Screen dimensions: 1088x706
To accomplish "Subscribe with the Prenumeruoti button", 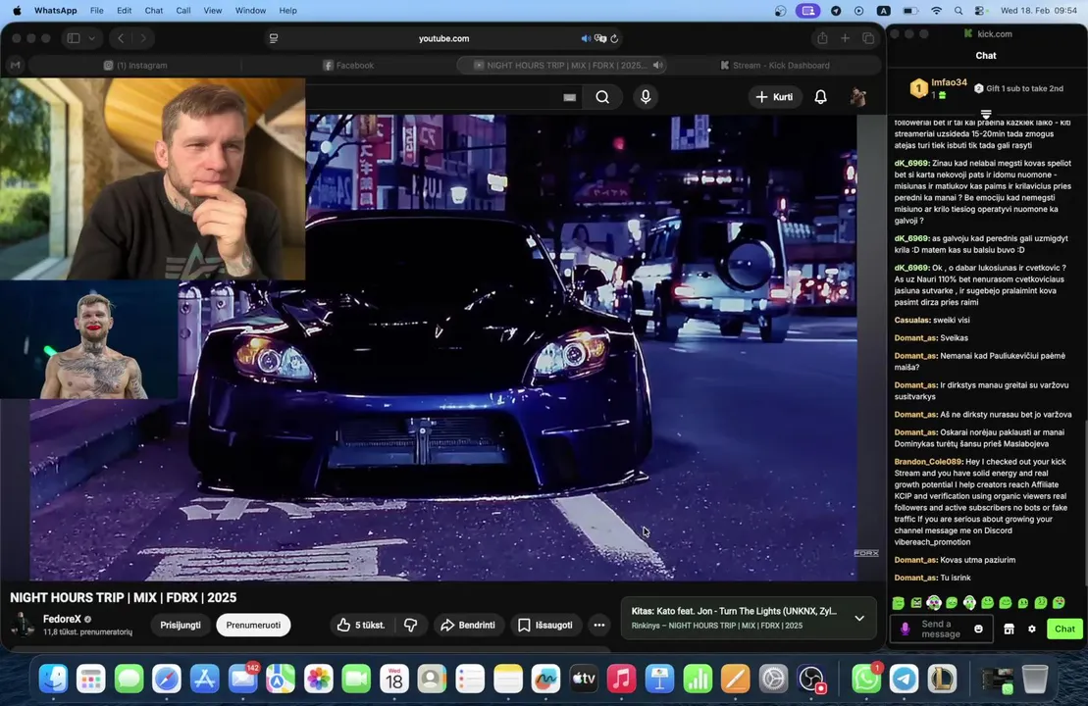I will point(253,625).
